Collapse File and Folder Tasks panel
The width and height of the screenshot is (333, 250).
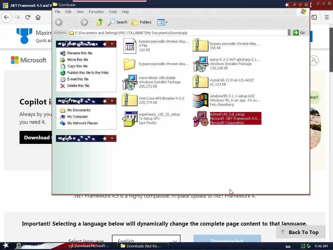[x=112, y=44]
